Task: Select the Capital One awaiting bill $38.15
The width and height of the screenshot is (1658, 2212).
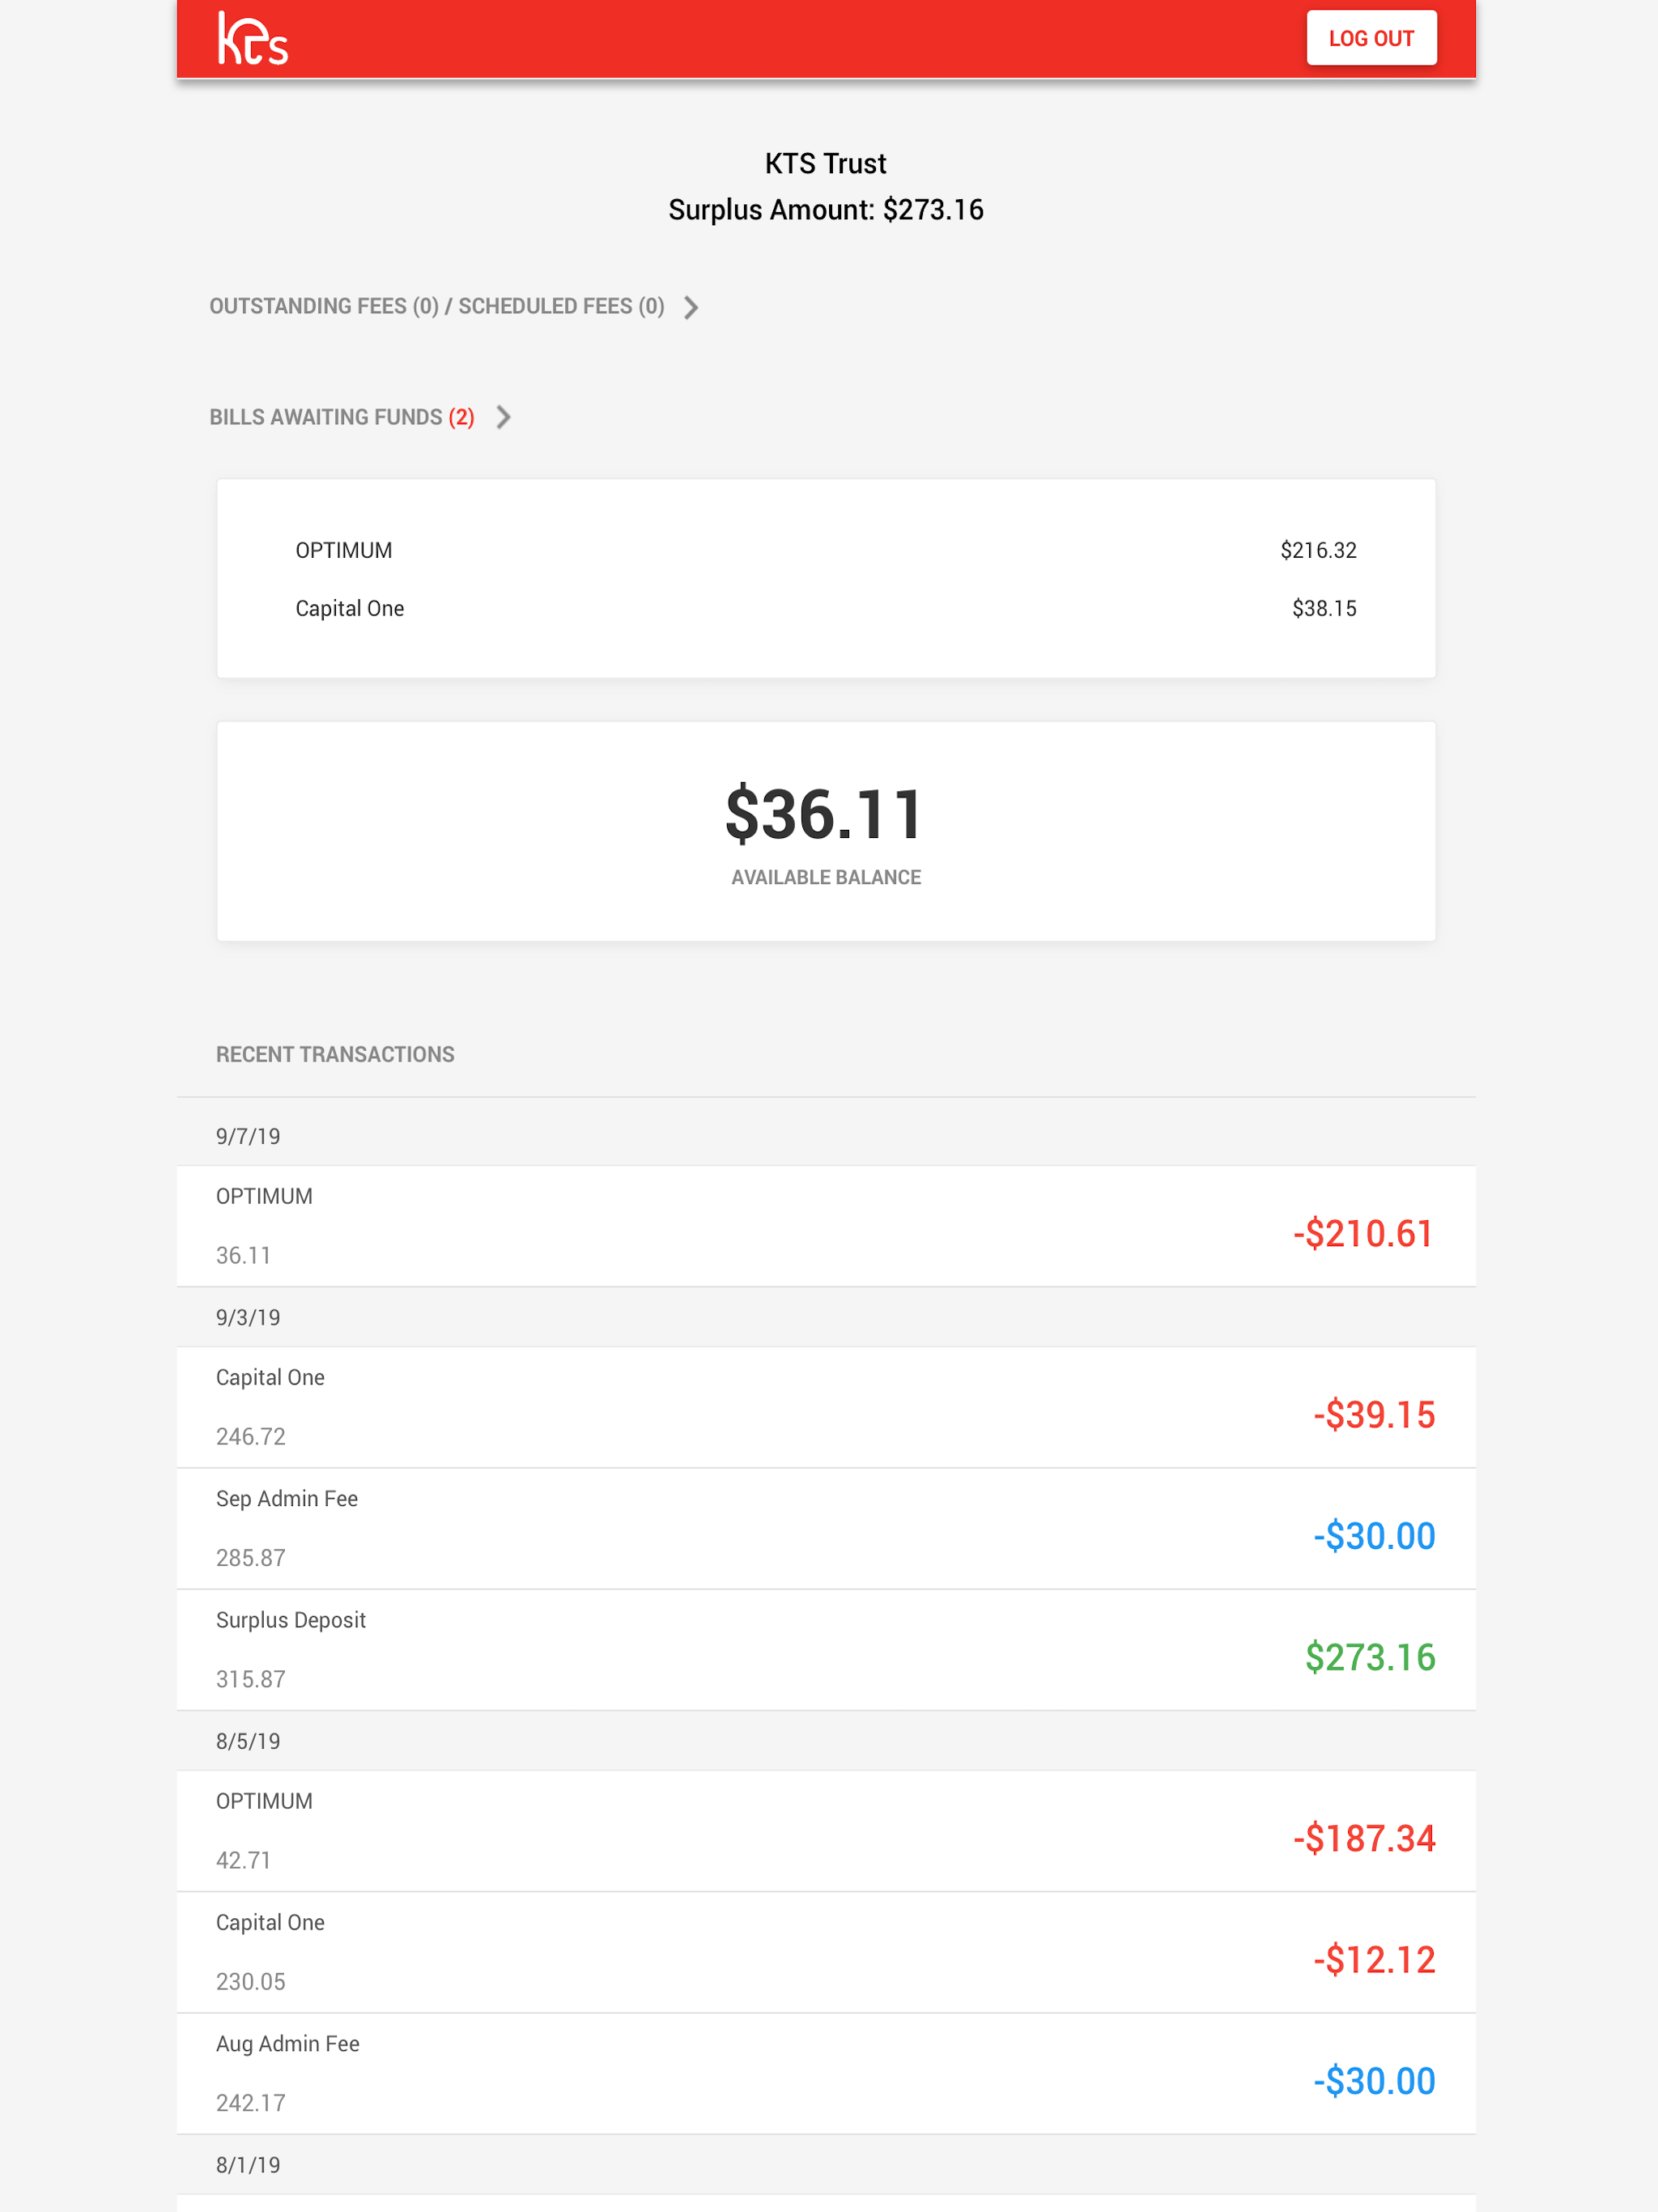Action: coord(826,608)
